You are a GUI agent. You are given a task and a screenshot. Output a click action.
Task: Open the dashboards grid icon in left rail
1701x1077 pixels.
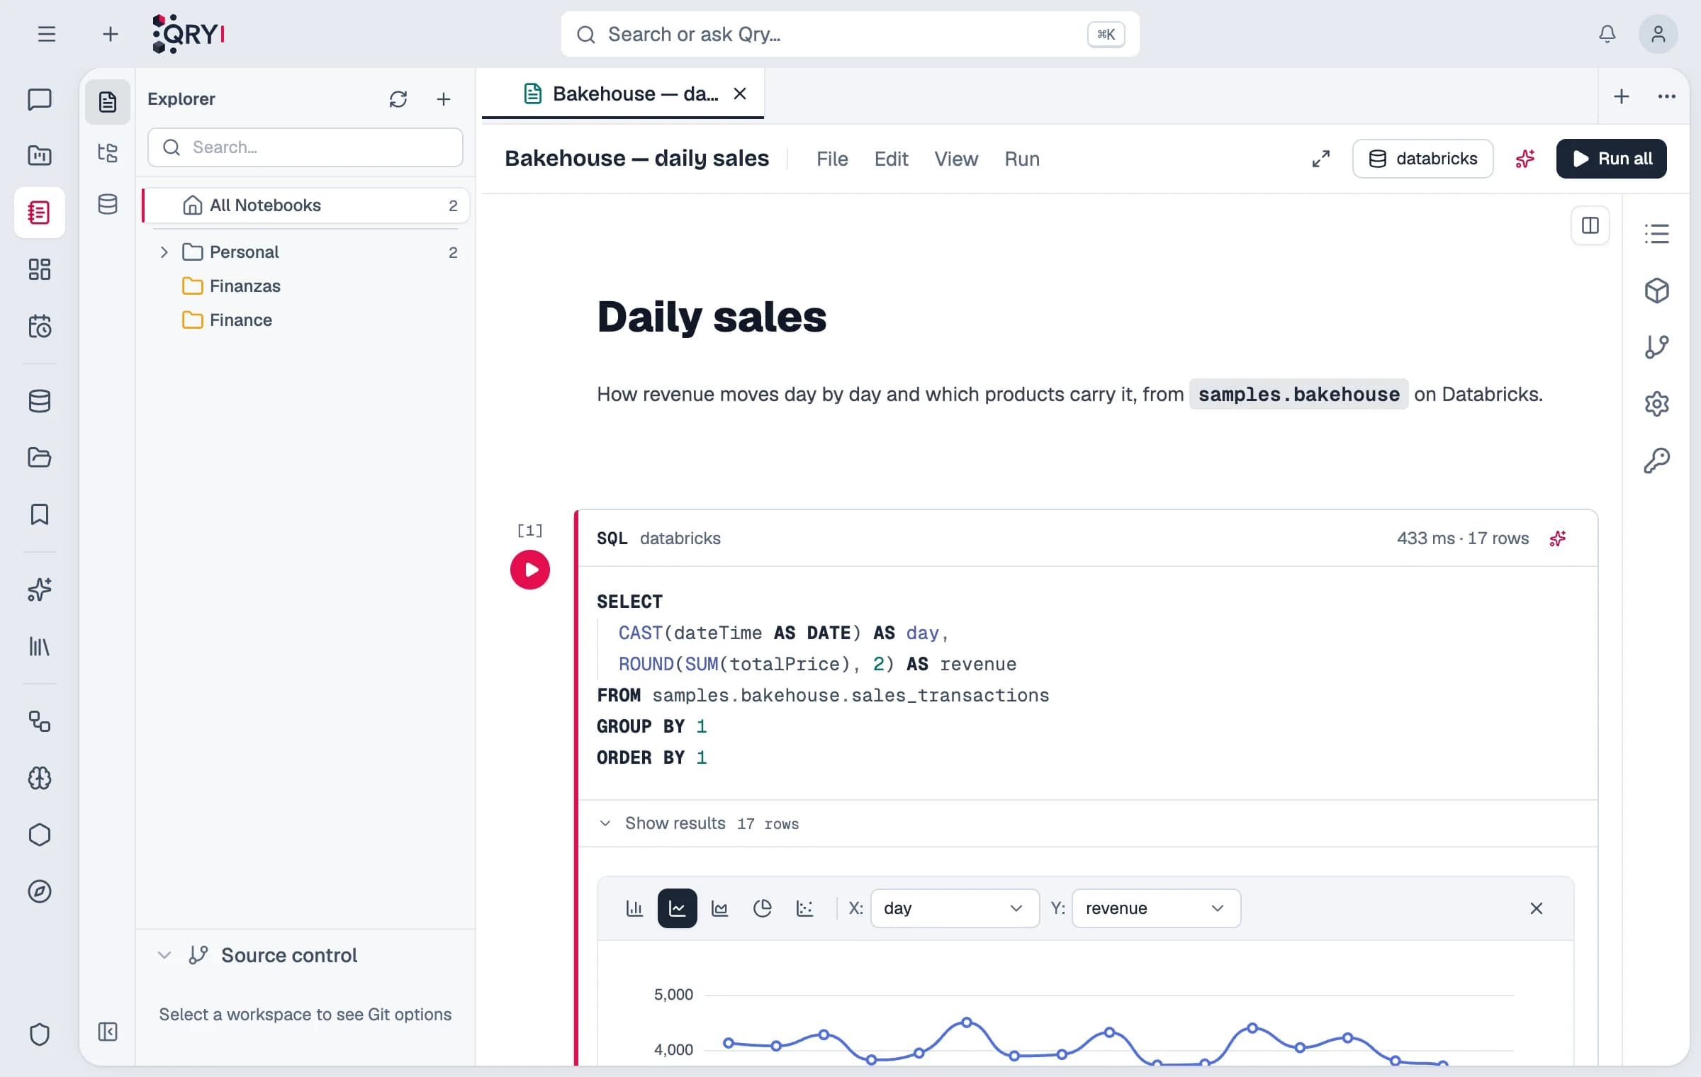[40, 269]
